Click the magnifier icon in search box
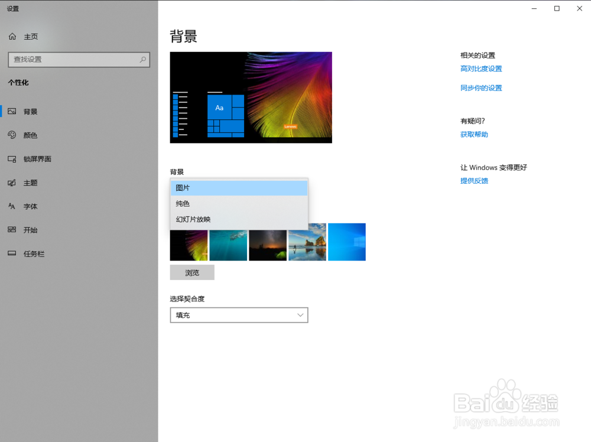 (x=143, y=60)
